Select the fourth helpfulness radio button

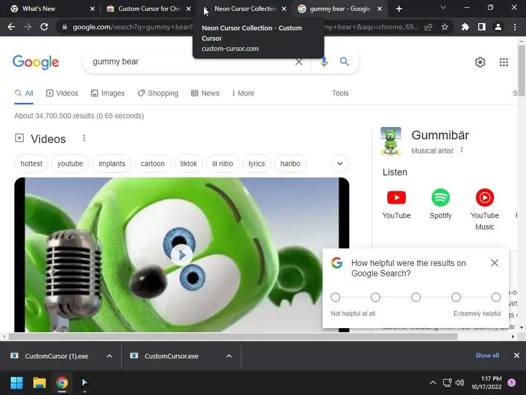coord(456,297)
